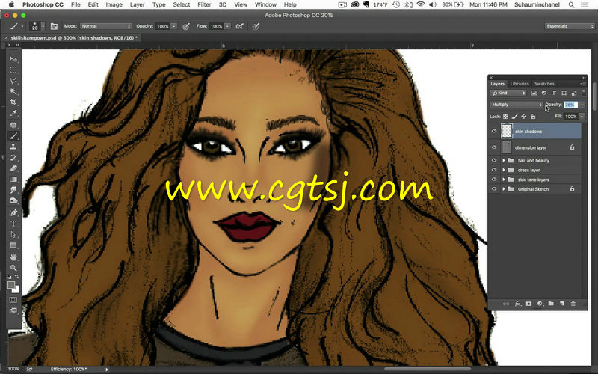
Task: Select the Hand tool
Action: click(13, 257)
